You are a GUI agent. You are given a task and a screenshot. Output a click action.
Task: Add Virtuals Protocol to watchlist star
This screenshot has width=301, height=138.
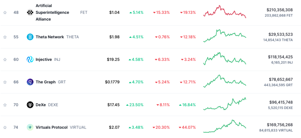5,127
